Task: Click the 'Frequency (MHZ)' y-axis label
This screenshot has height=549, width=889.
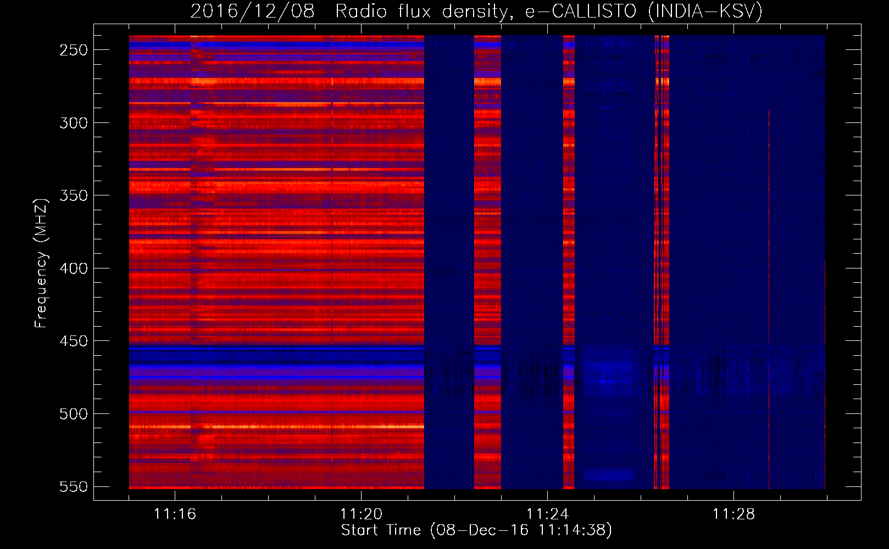Action: coord(41,263)
